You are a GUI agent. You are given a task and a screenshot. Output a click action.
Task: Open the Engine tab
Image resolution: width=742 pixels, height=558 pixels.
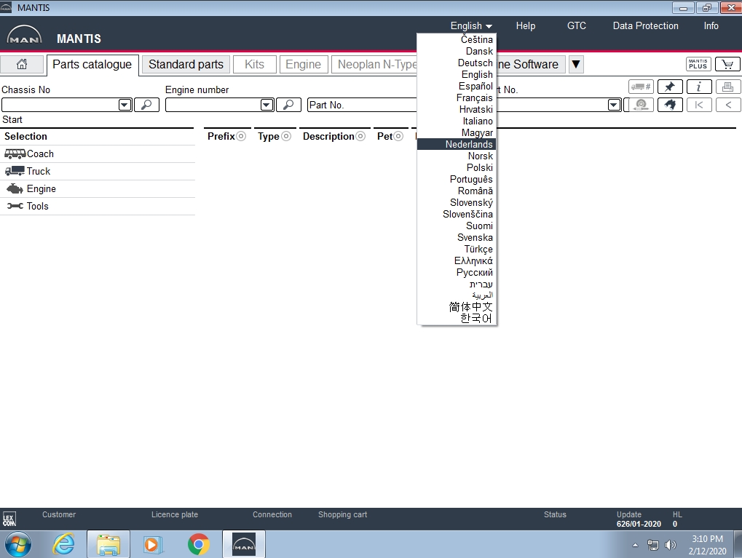click(304, 64)
